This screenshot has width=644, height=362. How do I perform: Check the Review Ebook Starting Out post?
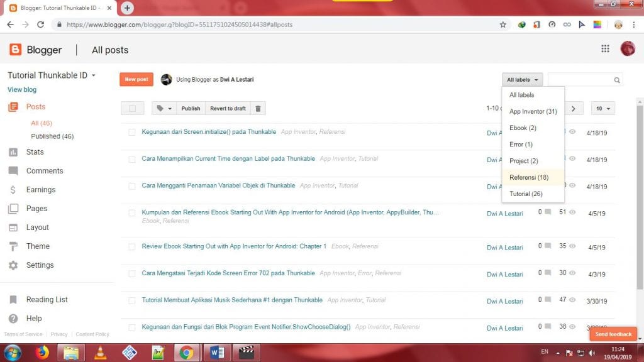tap(132, 247)
